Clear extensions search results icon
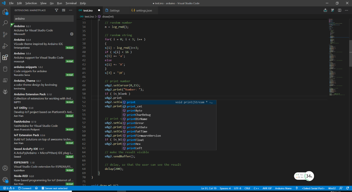This screenshot has height=192, width=352. tap(64, 10)
